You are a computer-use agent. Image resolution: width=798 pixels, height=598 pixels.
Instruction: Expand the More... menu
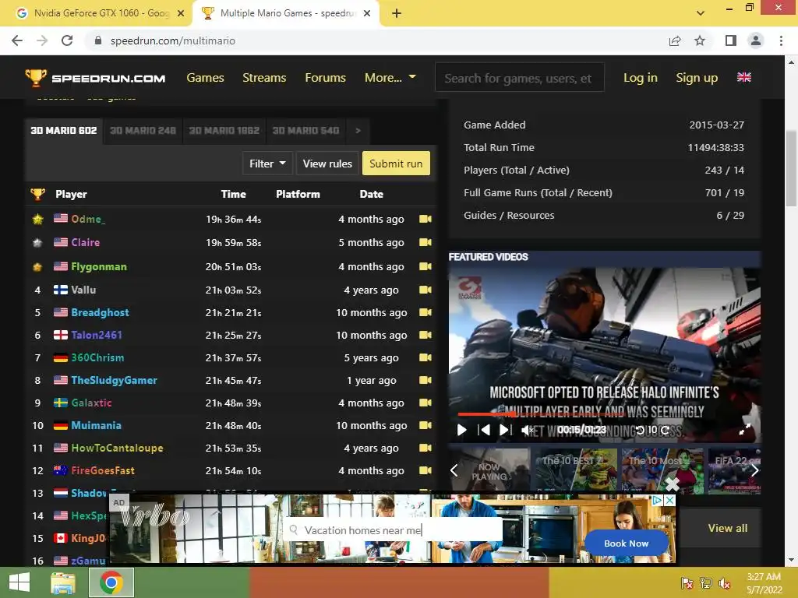click(x=390, y=78)
